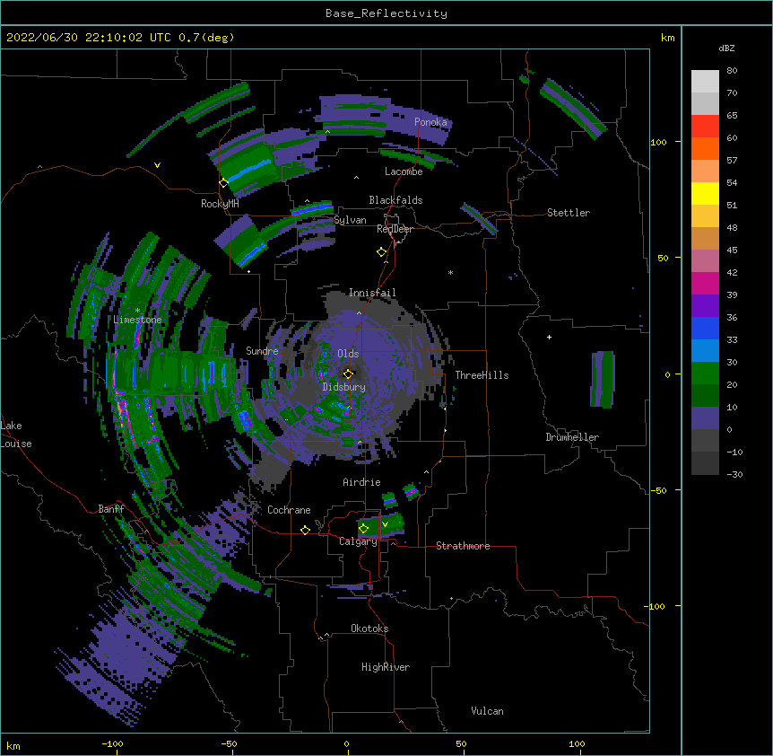Click the Okotoks label
This screenshot has width=773, height=756.
tap(369, 629)
